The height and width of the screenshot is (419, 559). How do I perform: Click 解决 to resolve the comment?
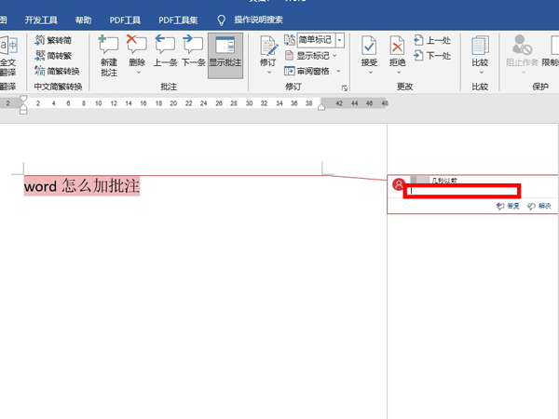(x=539, y=207)
